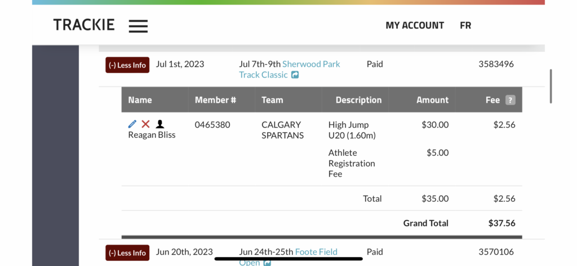Switch language to FR

tap(465, 25)
